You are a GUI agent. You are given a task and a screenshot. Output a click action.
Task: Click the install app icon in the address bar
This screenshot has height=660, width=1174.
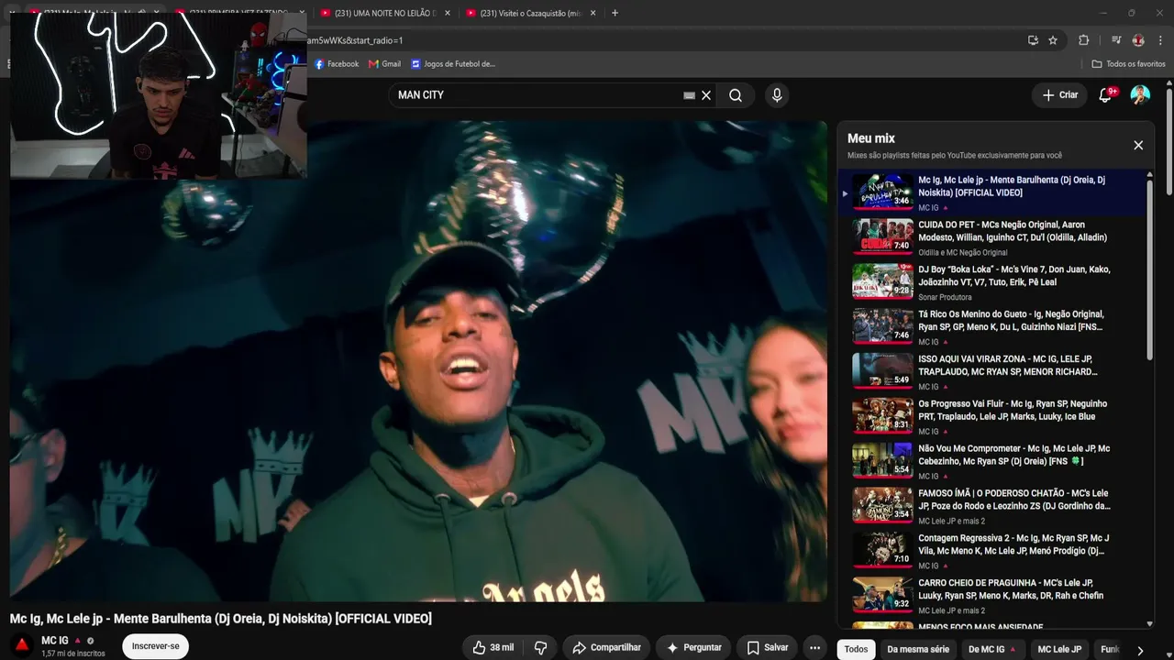click(x=1033, y=40)
